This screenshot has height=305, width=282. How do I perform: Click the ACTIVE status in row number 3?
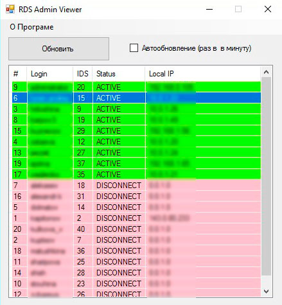109,109
